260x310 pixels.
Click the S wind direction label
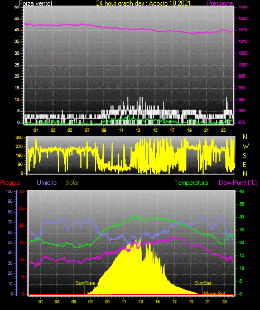[x=244, y=156]
